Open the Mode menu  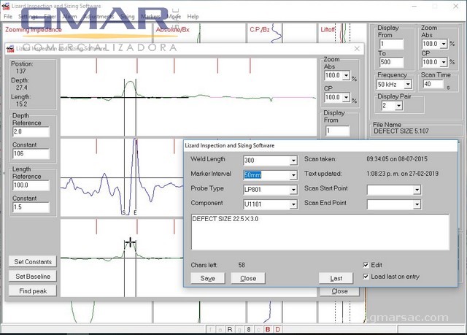click(174, 16)
